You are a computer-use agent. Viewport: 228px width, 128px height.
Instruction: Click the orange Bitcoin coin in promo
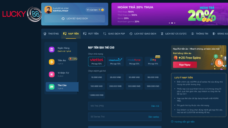pos(219,63)
